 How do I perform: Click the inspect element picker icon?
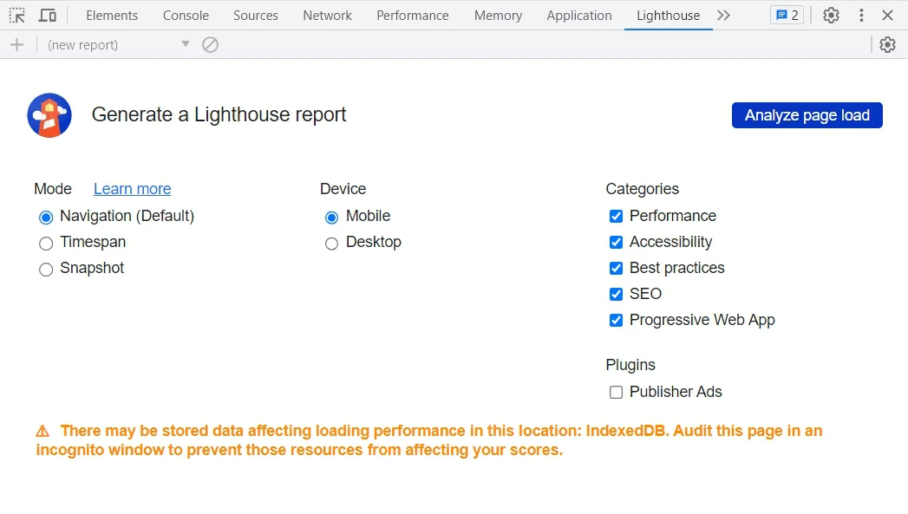tap(17, 16)
